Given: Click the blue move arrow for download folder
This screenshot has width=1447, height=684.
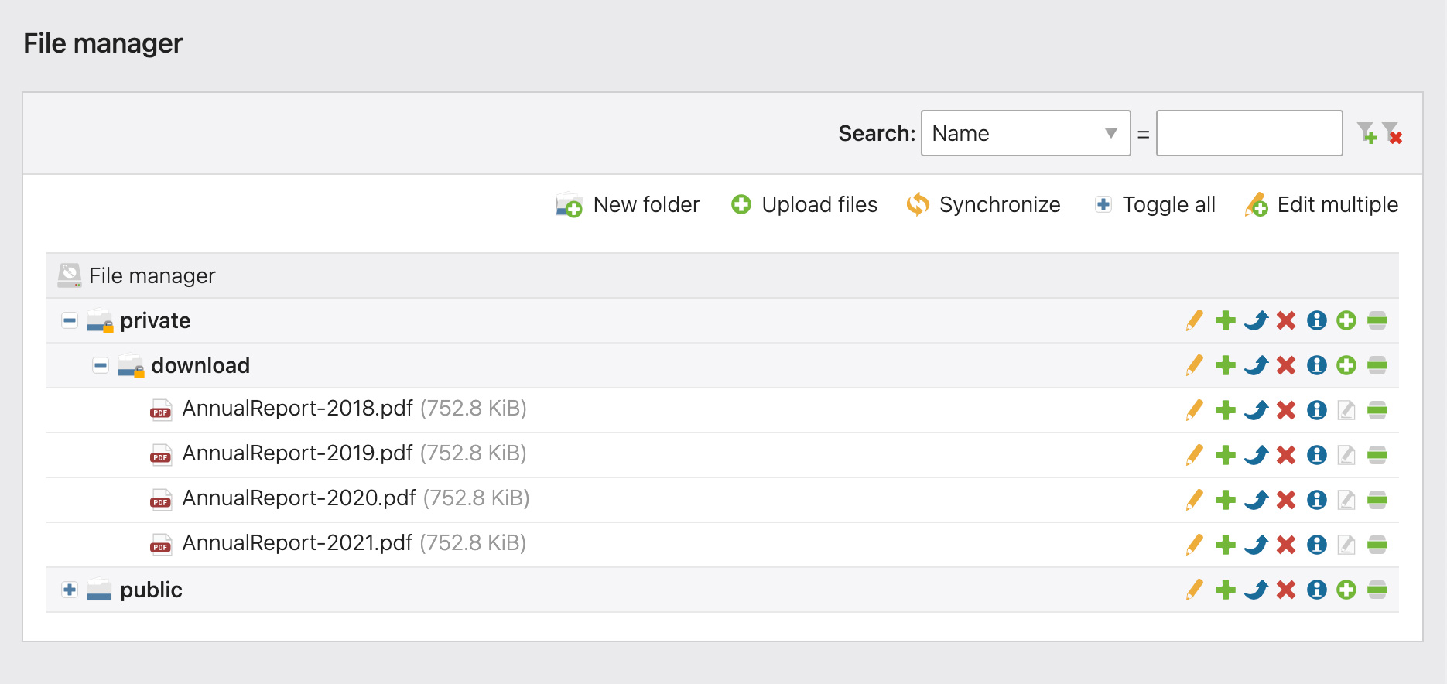Looking at the screenshot, I should point(1256,365).
